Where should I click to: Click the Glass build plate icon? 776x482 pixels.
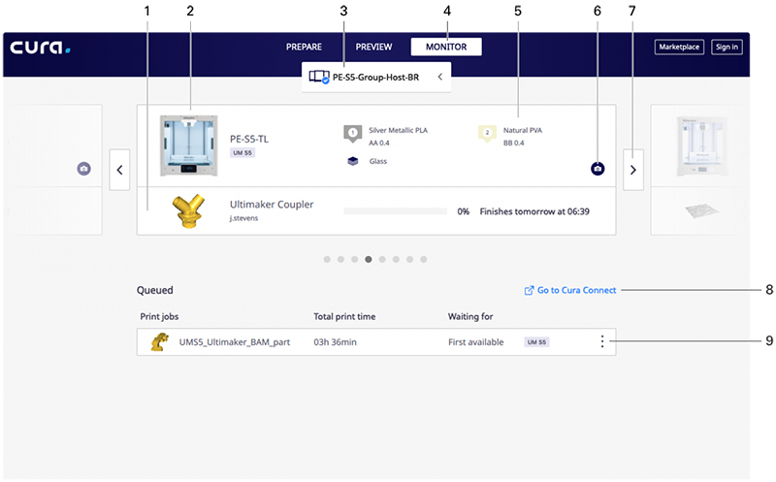353,161
